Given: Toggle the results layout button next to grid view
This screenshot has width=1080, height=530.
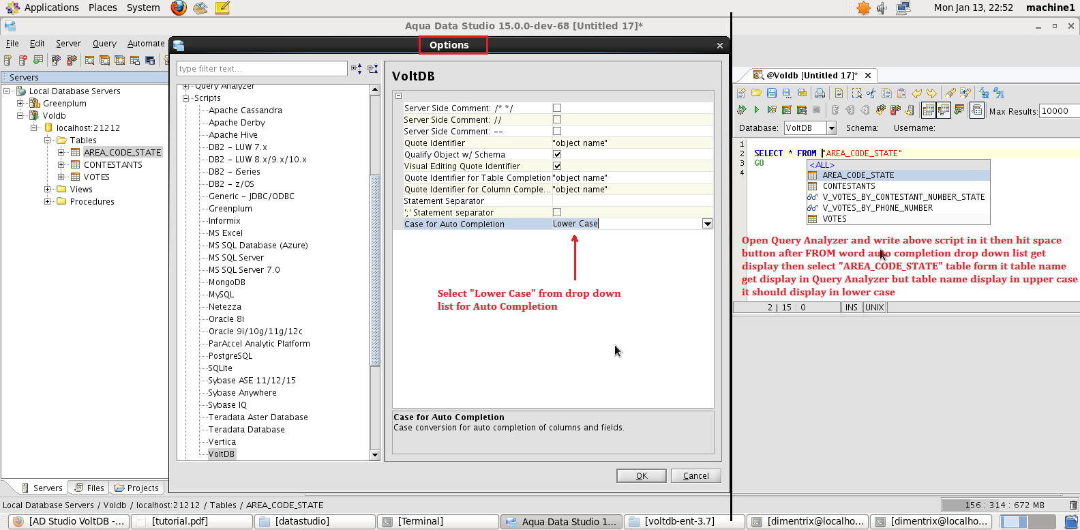Looking at the screenshot, I should pyautogui.click(x=944, y=110).
